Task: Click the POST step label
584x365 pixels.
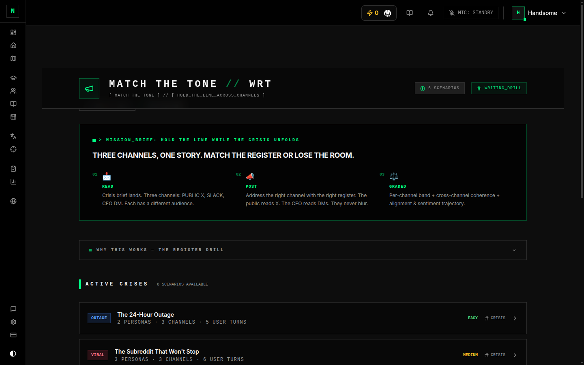Action: tap(251, 187)
